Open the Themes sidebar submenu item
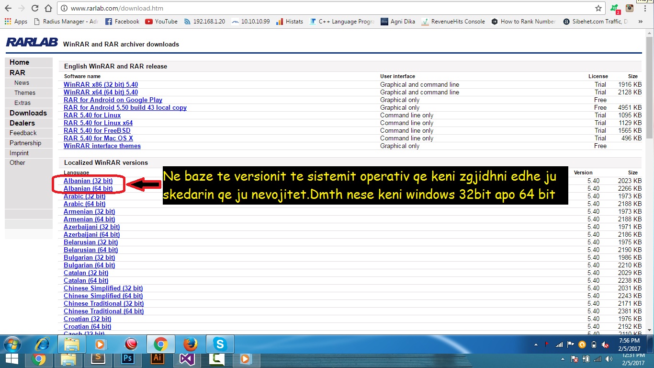This screenshot has height=368, width=654. click(29, 93)
